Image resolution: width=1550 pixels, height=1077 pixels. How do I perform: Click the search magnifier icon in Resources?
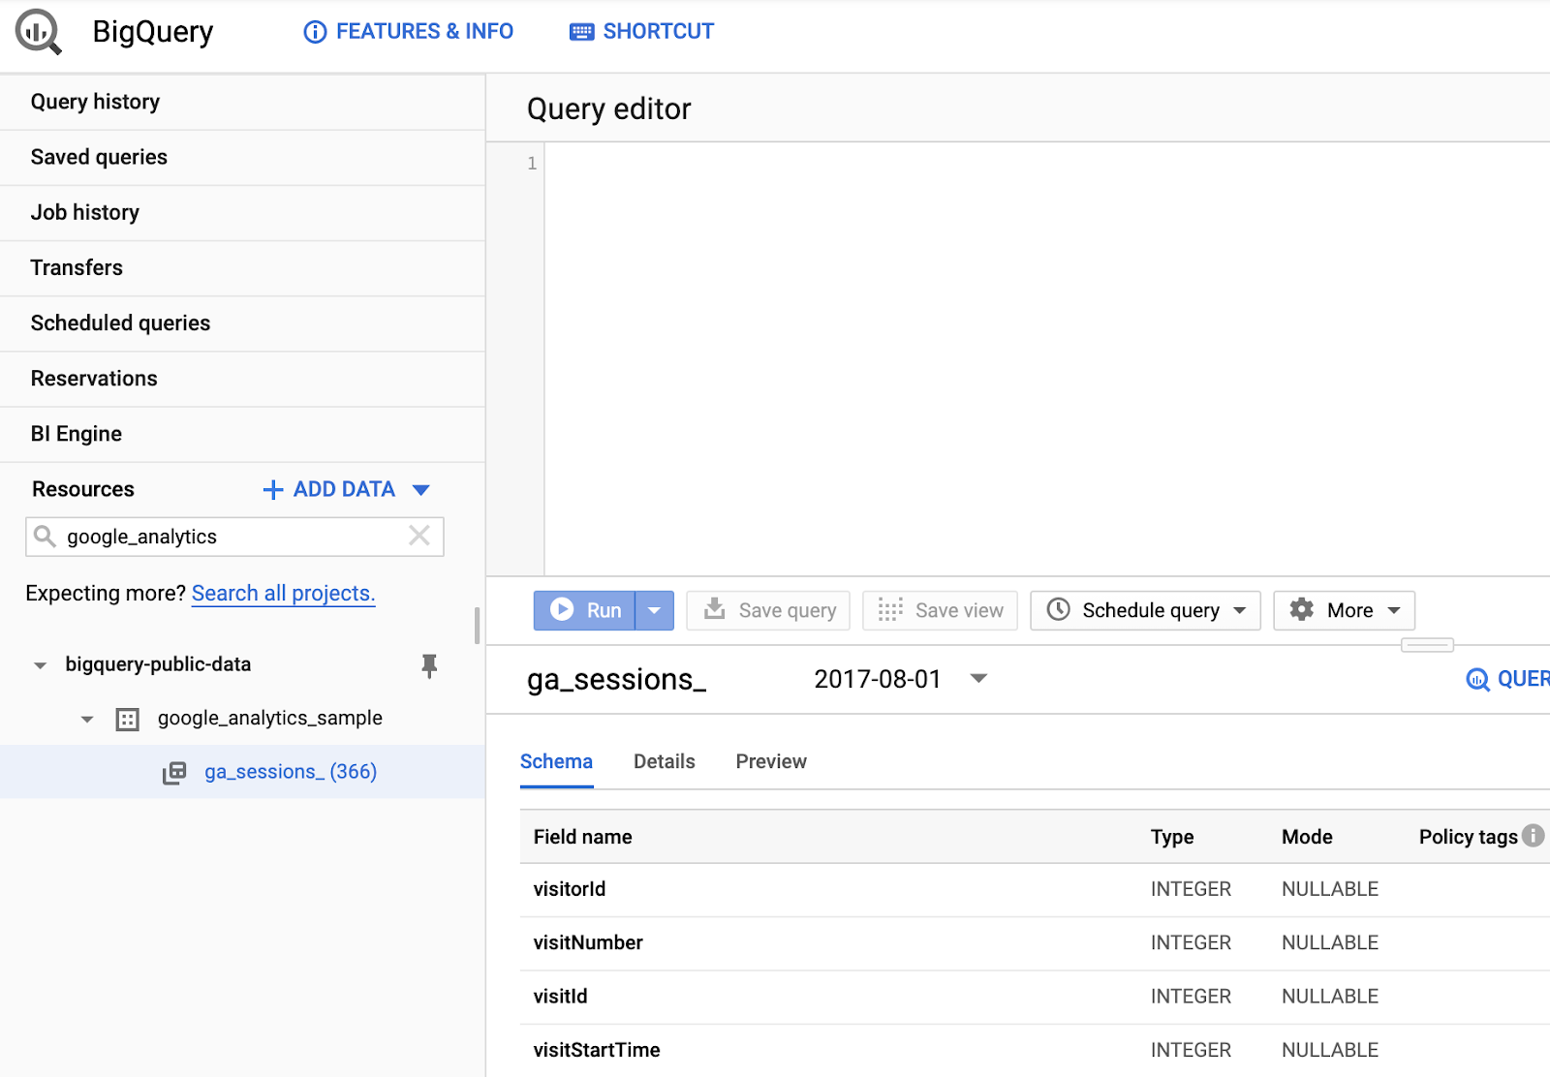(45, 536)
